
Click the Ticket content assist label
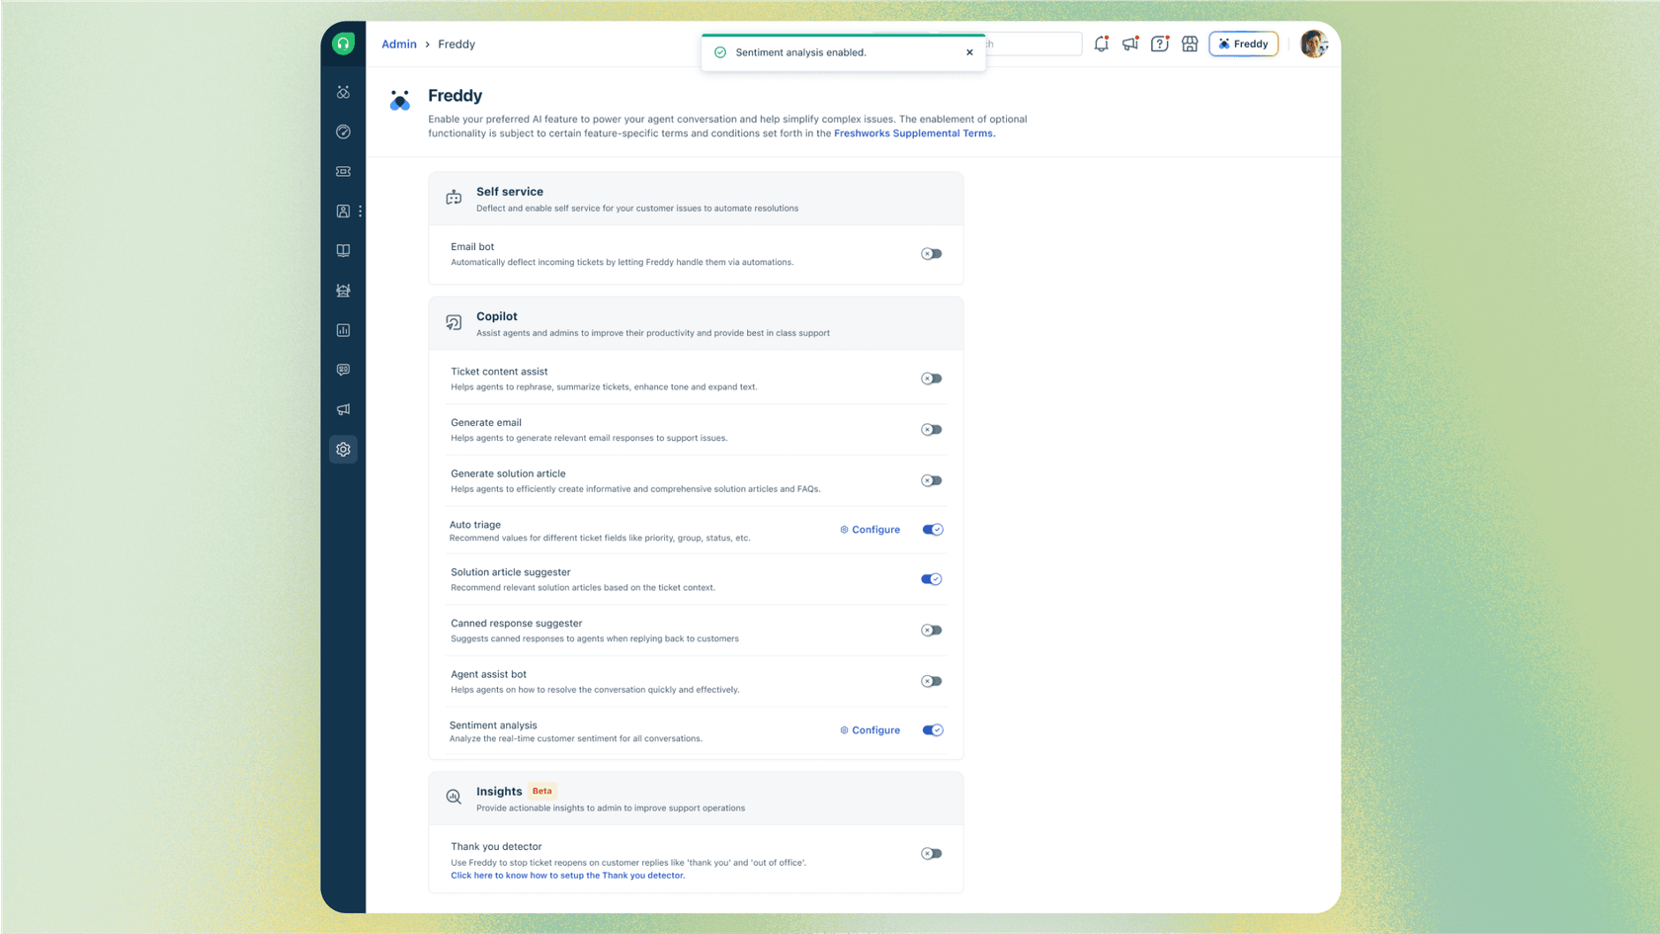pyautogui.click(x=499, y=372)
